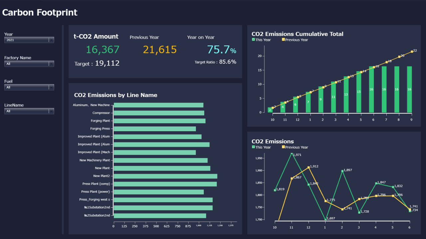Viewport: 426px width, 239px height.
Task: Select the 1,971 peak data point
Action: tap(292, 153)
